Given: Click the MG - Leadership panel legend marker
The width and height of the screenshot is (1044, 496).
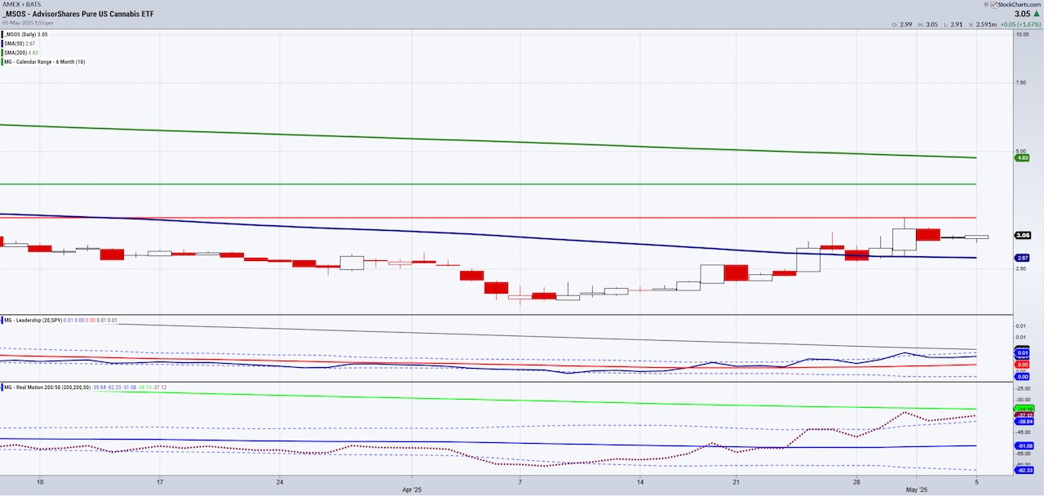Looking at the screenshot, I should pos(3,320).
